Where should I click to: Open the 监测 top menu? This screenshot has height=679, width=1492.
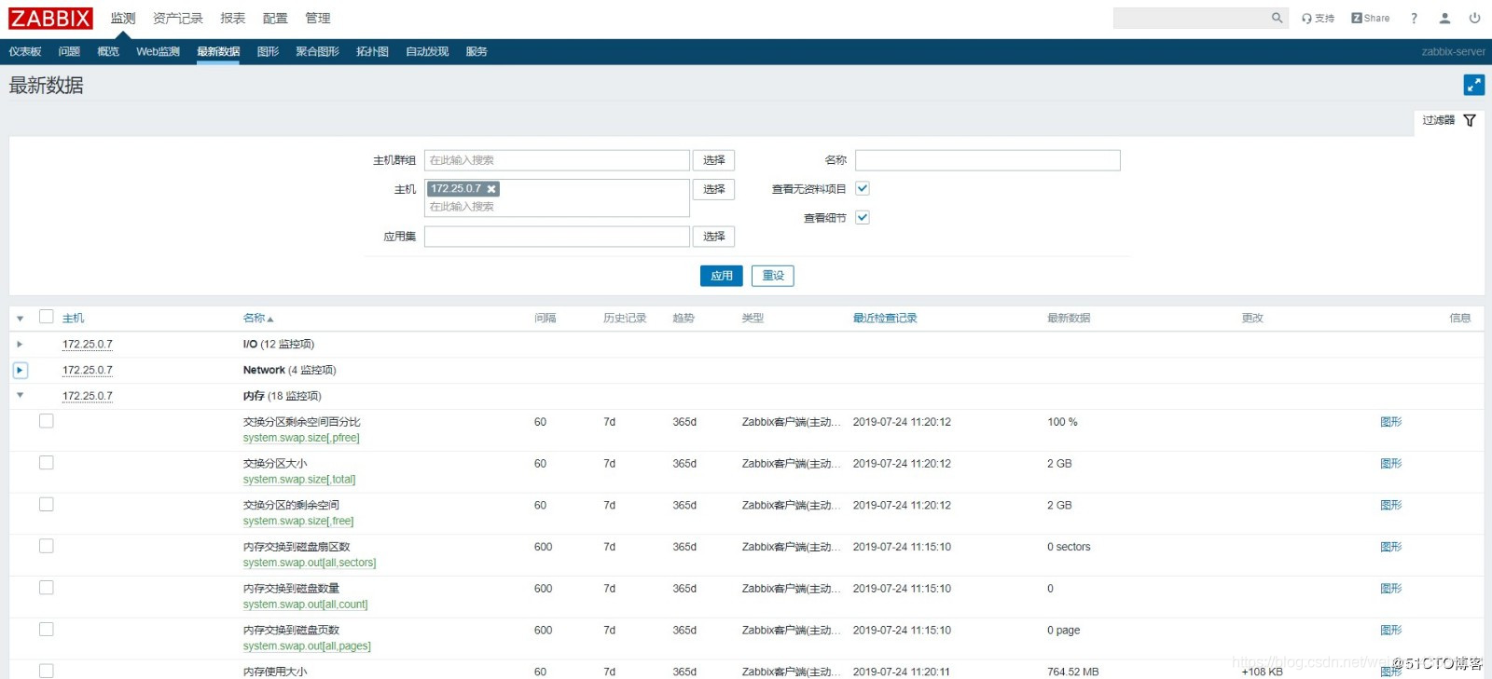[123, 18]
